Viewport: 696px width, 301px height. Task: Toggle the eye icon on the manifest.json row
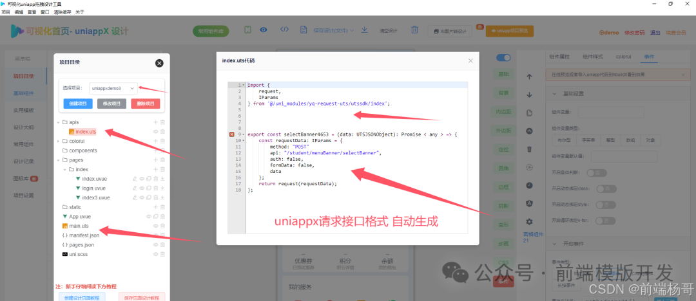(x=156, y=235)
